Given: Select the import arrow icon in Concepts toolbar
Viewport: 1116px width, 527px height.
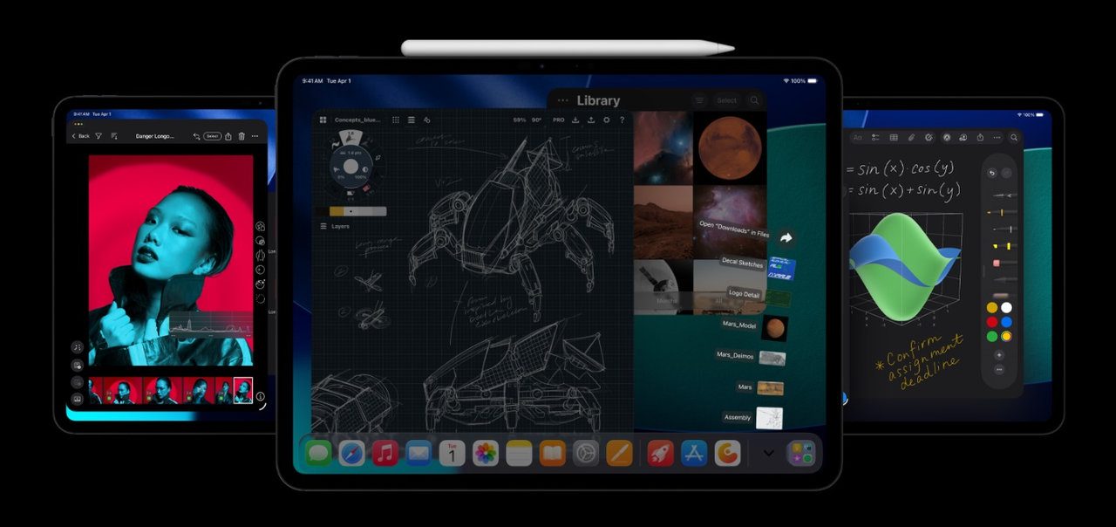Looking at the screenshot, I should click(x=575, y=120).
